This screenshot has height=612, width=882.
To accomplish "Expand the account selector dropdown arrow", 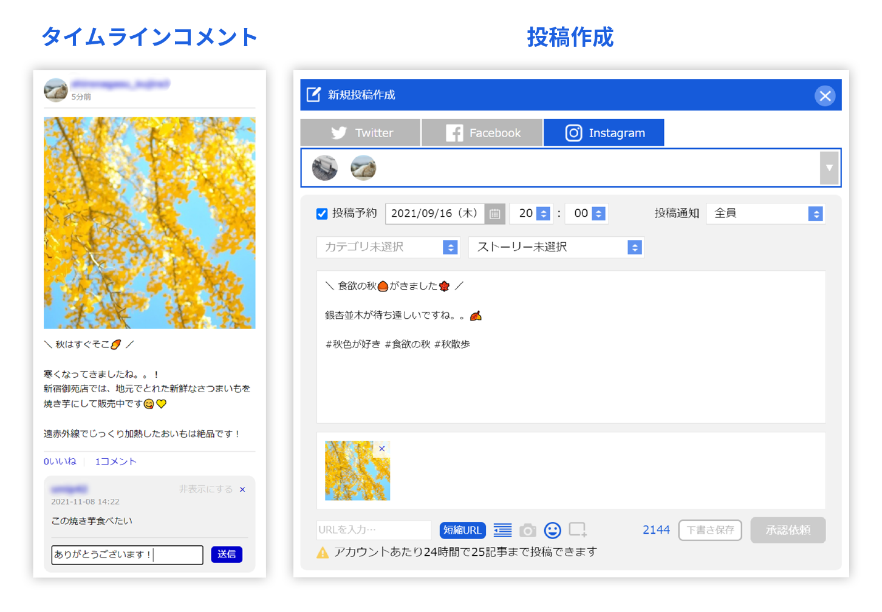I will (x=829, y=168).
